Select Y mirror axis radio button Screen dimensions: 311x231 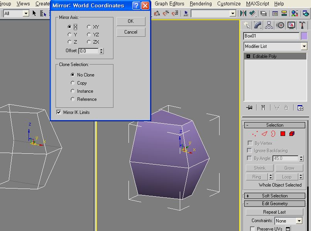69,34
